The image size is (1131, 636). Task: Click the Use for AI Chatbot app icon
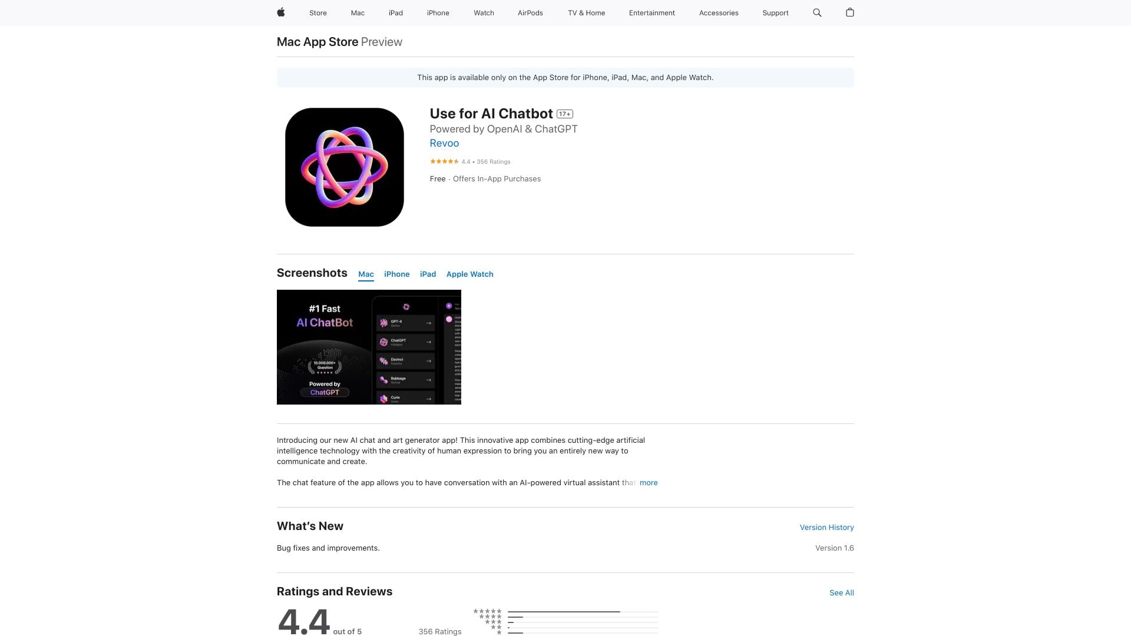(x=344, y=167)
